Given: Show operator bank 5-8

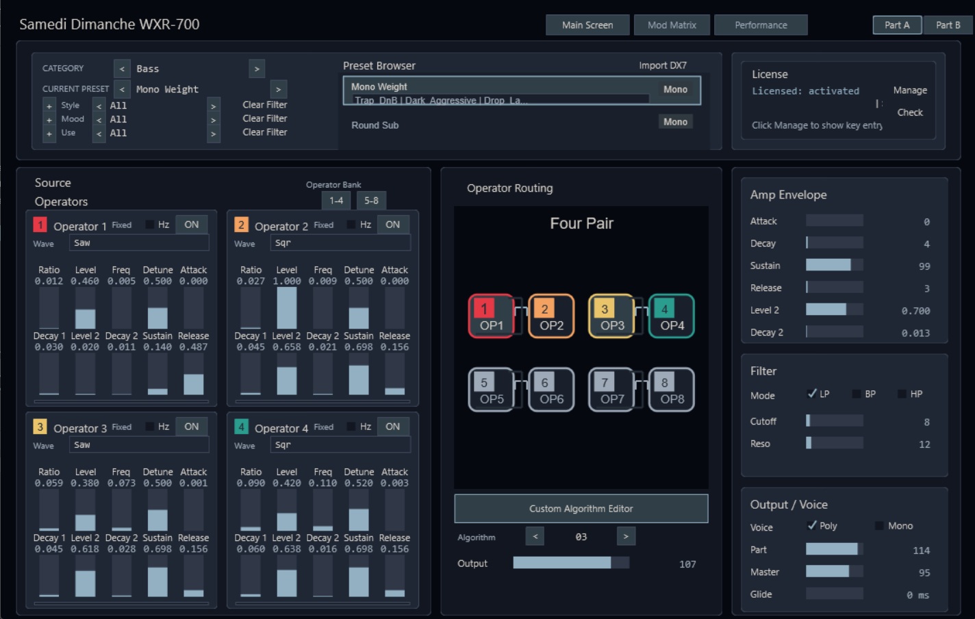Looking at the screenshot, I should [x=371, y=201].
